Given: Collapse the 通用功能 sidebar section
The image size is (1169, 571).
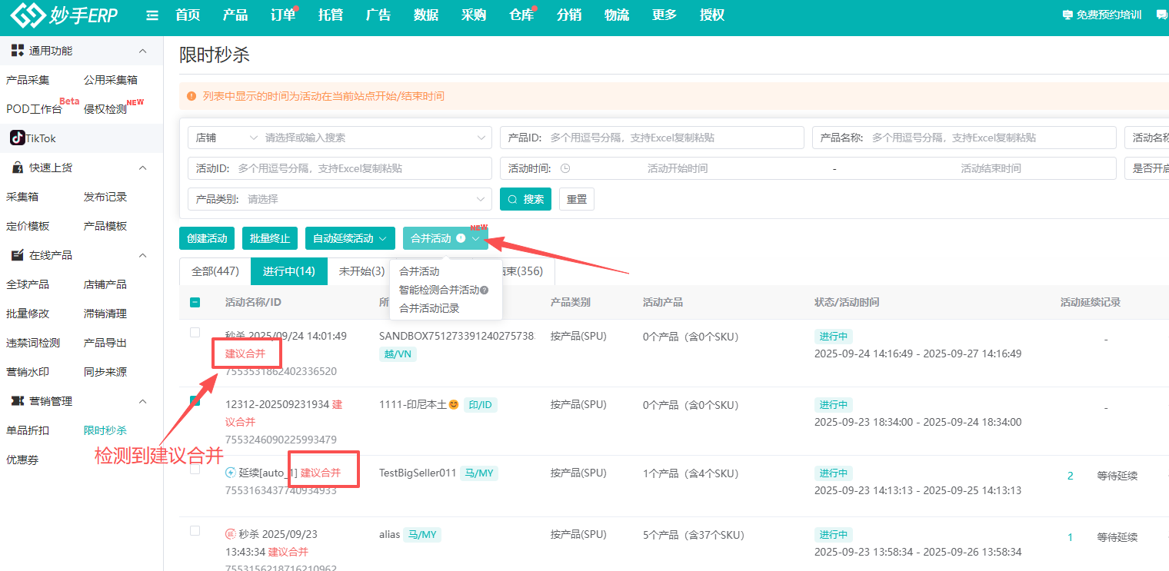Looking at the screenshot, I should click(x=142, y=51).
